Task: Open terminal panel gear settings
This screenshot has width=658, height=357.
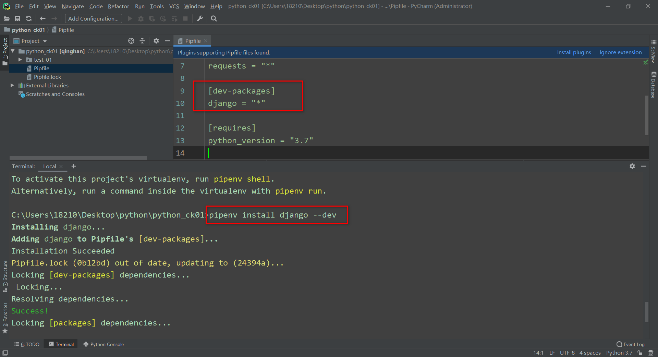Action: (x=632, y=166)
